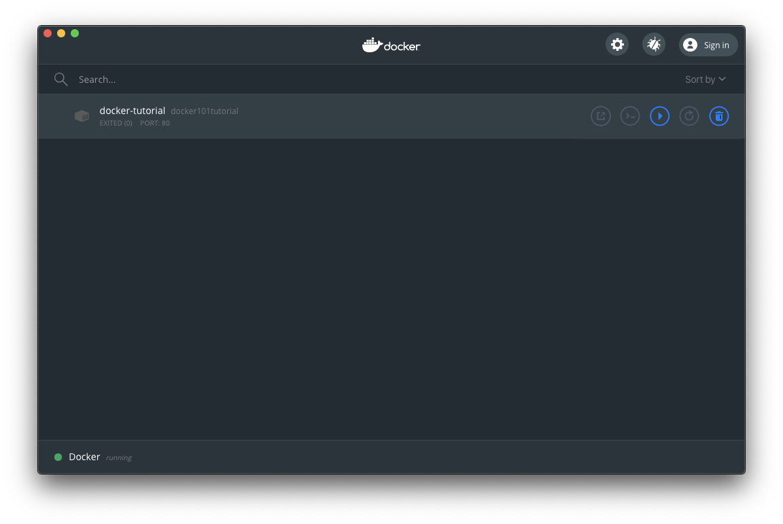Click the Sign in button
The width and height of the screenshot is (783, 524).
708,45
